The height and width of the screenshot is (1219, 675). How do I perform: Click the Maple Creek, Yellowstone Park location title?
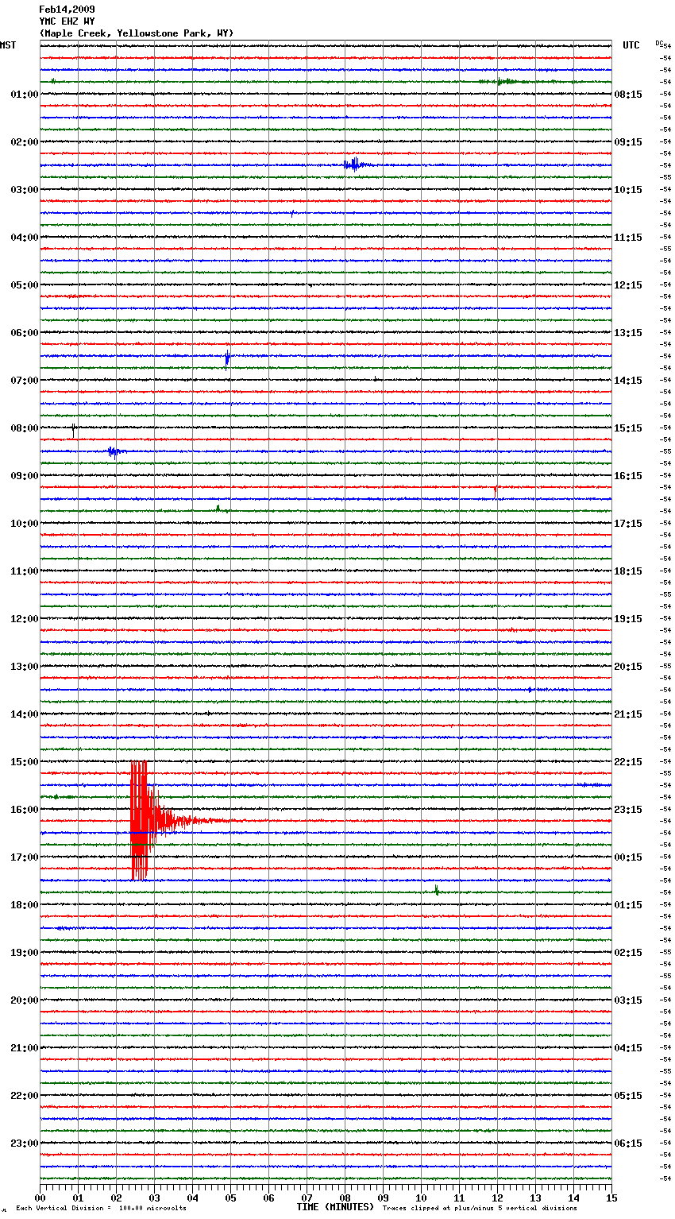click(x=137, y=33)
